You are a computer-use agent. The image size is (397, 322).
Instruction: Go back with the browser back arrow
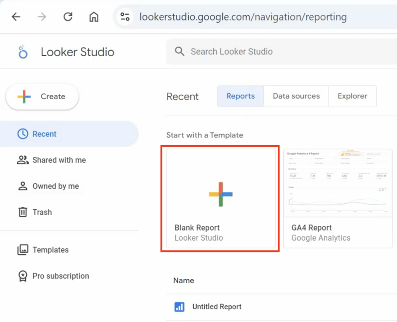(x=16, y=17)
